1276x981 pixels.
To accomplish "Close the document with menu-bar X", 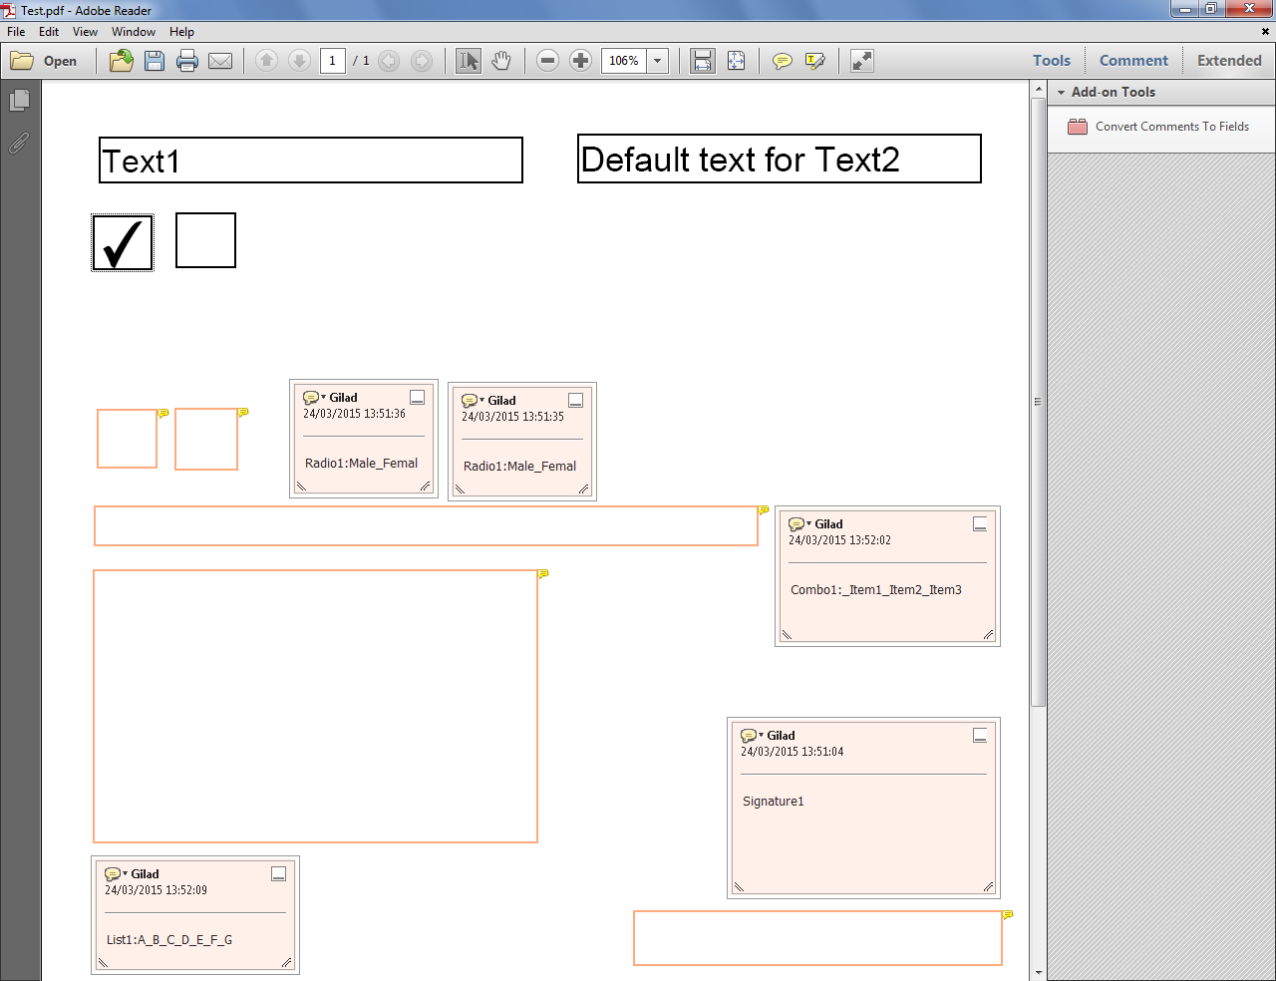I will point(1265,32).
